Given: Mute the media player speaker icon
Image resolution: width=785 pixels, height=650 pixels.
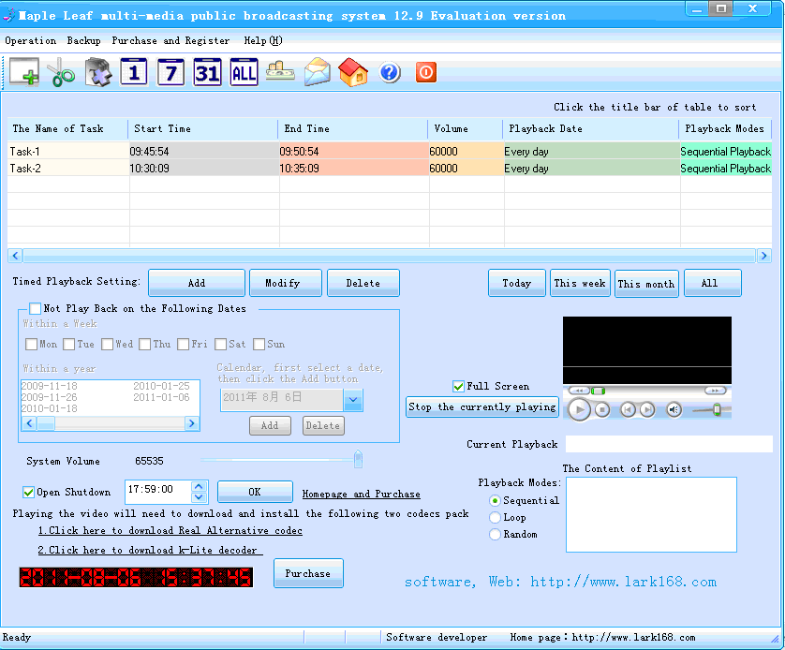Looking at the screenshot, I should (674, 410).
